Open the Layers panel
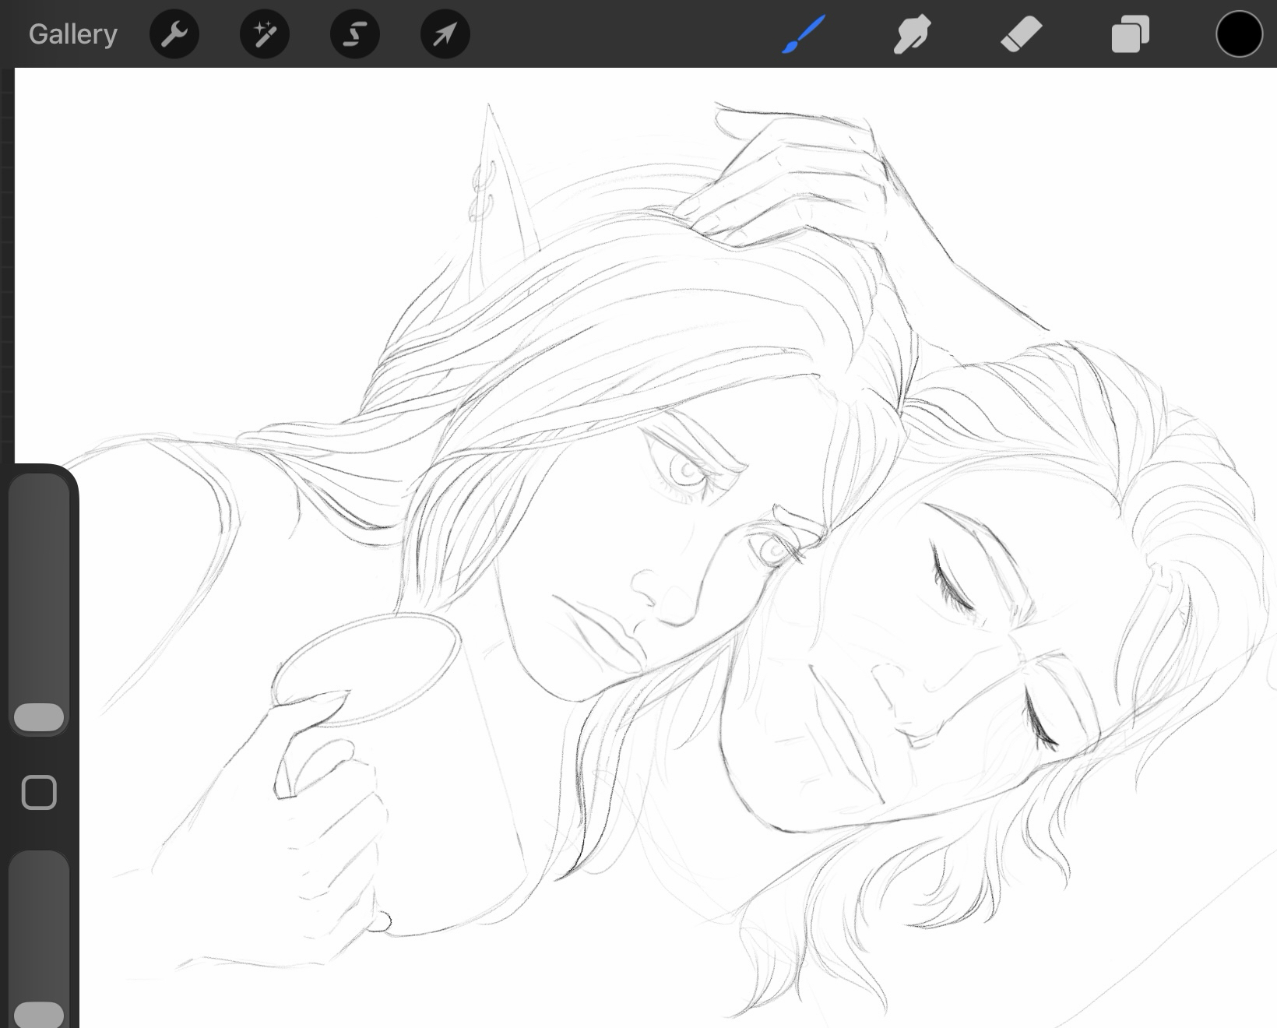This screenshot has width=1277, height=1028. coord(1130,35)
